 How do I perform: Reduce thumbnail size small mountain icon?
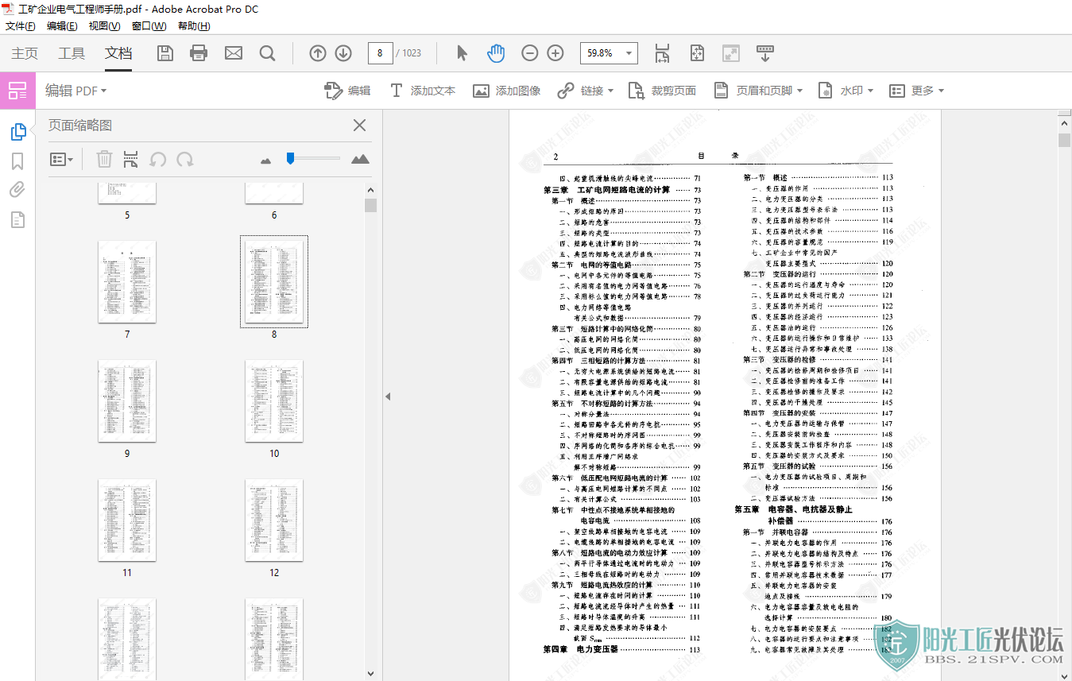[x=266, y=161]
